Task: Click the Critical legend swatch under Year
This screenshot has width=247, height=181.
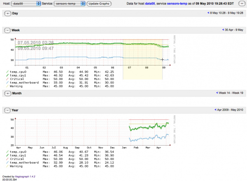Action: 7,159
